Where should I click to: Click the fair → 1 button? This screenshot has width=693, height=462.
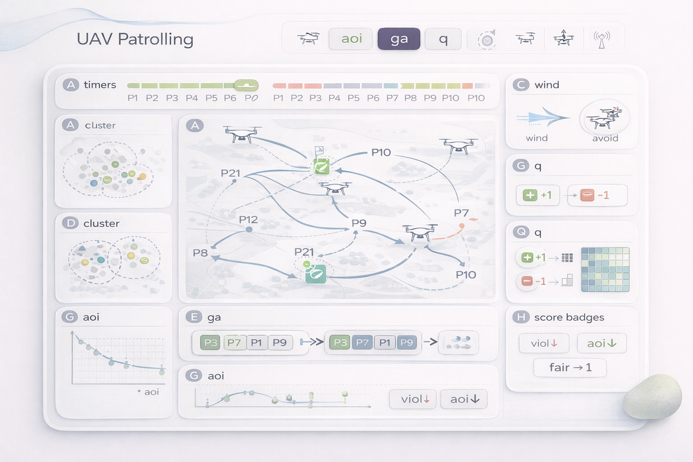tap(570, 368)
